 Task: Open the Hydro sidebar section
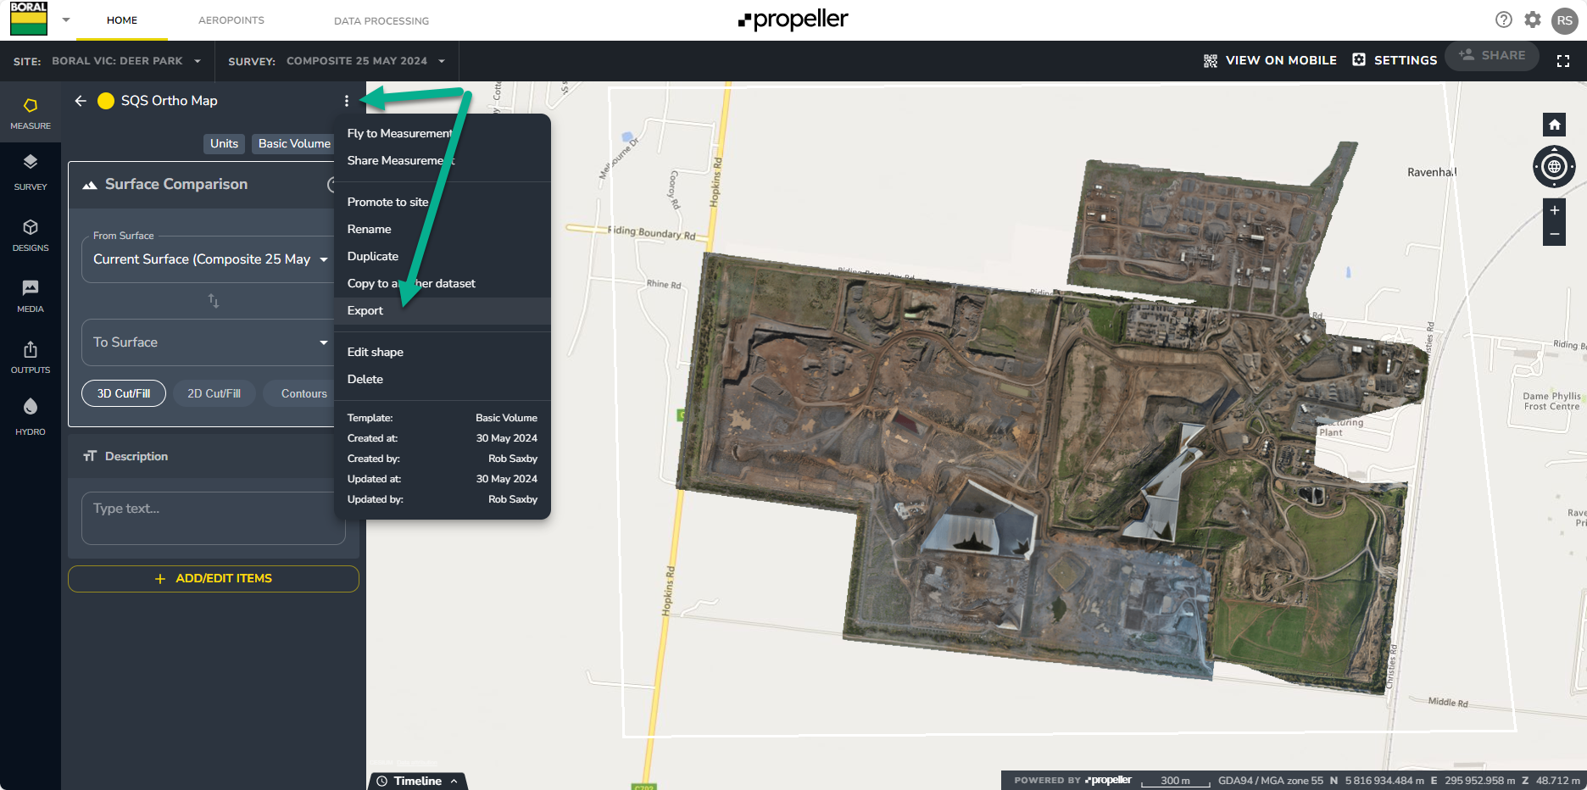tap(31, 417)
